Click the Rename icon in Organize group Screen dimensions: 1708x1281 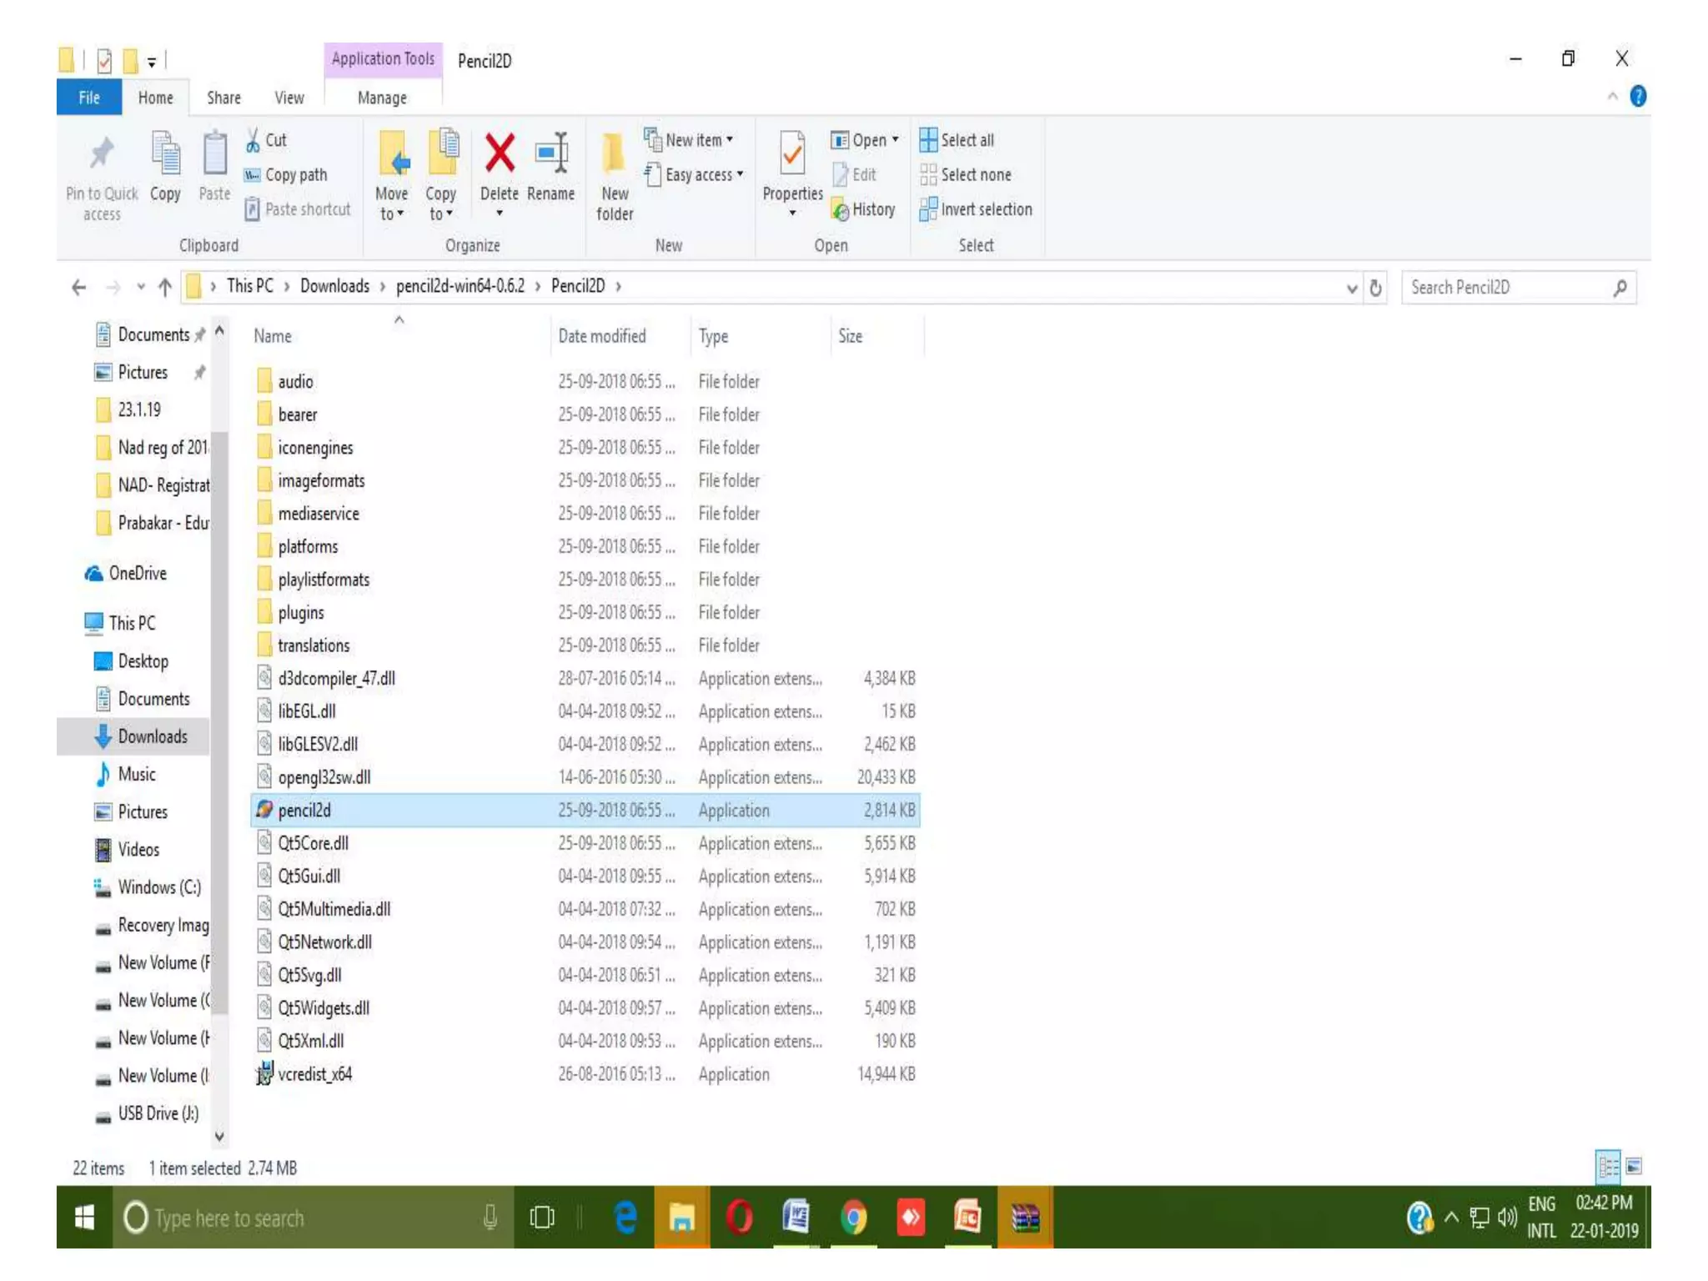(551, 153)
